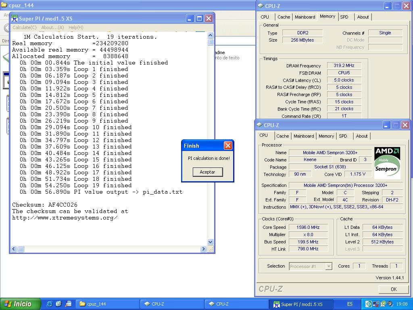Click OK button in lower CPU-Z window
This screenshot has height=310, width=413.
[x=394, y=289]
